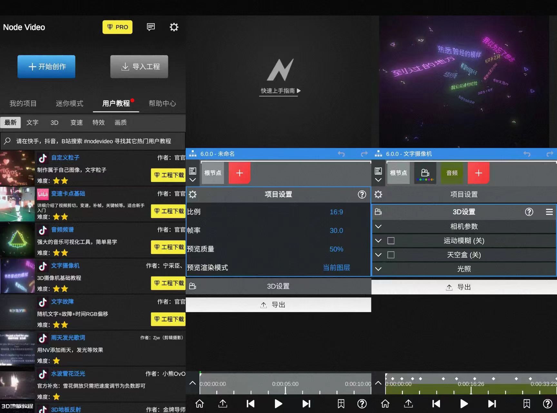Filter tutorials by 3D
The height and width of the screenshot is (413, 557).
[x=54, y=122]
